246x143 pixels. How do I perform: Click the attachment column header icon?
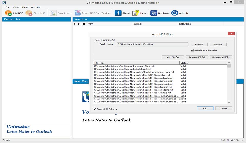84,24
